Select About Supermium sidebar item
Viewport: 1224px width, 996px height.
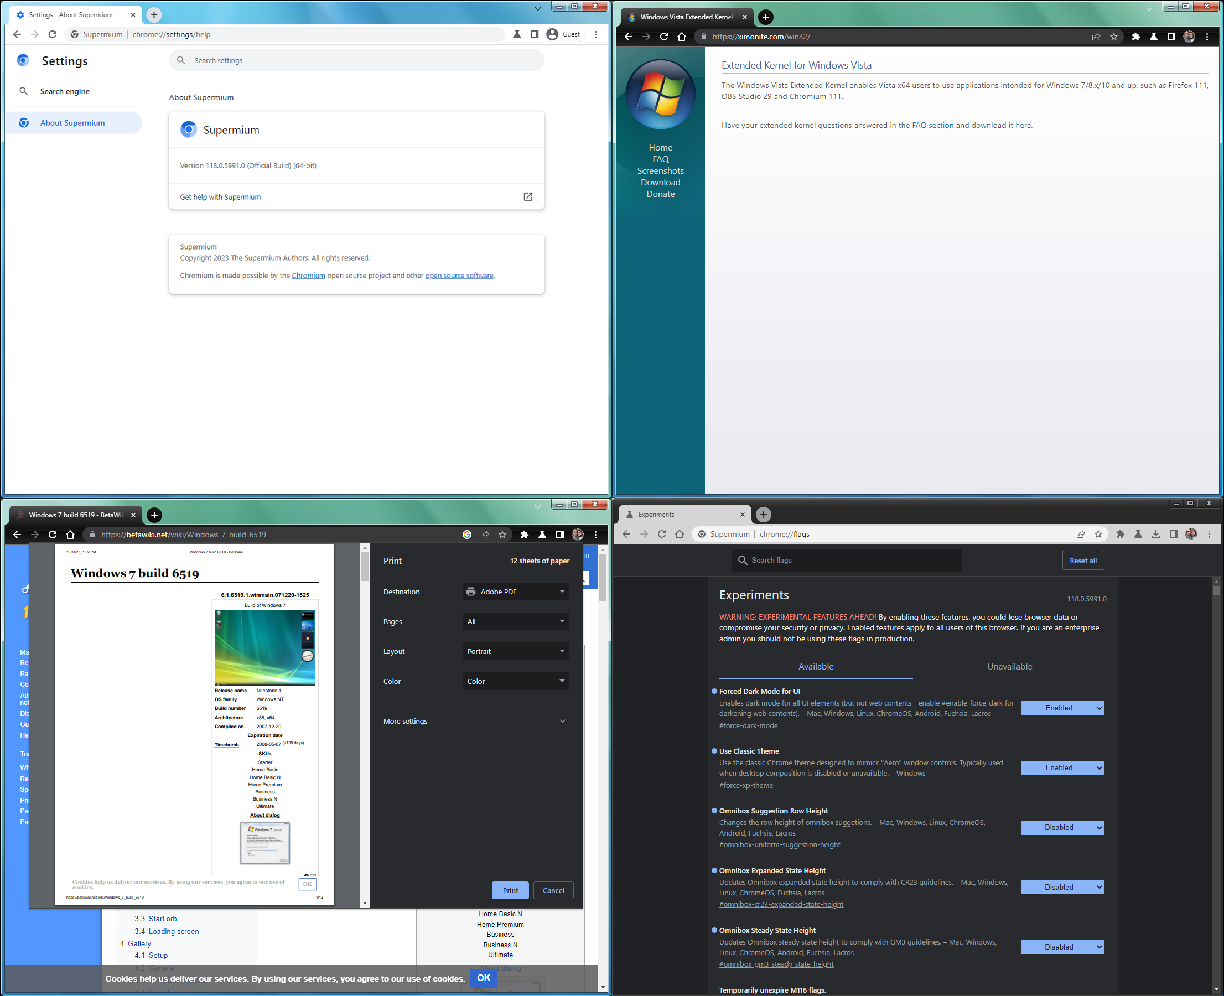(72, 123)
